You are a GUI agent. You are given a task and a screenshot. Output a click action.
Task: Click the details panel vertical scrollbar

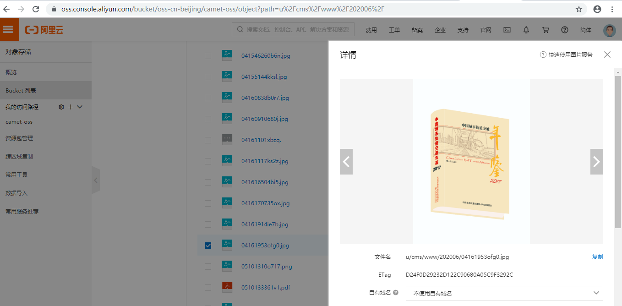coord(618,151)
